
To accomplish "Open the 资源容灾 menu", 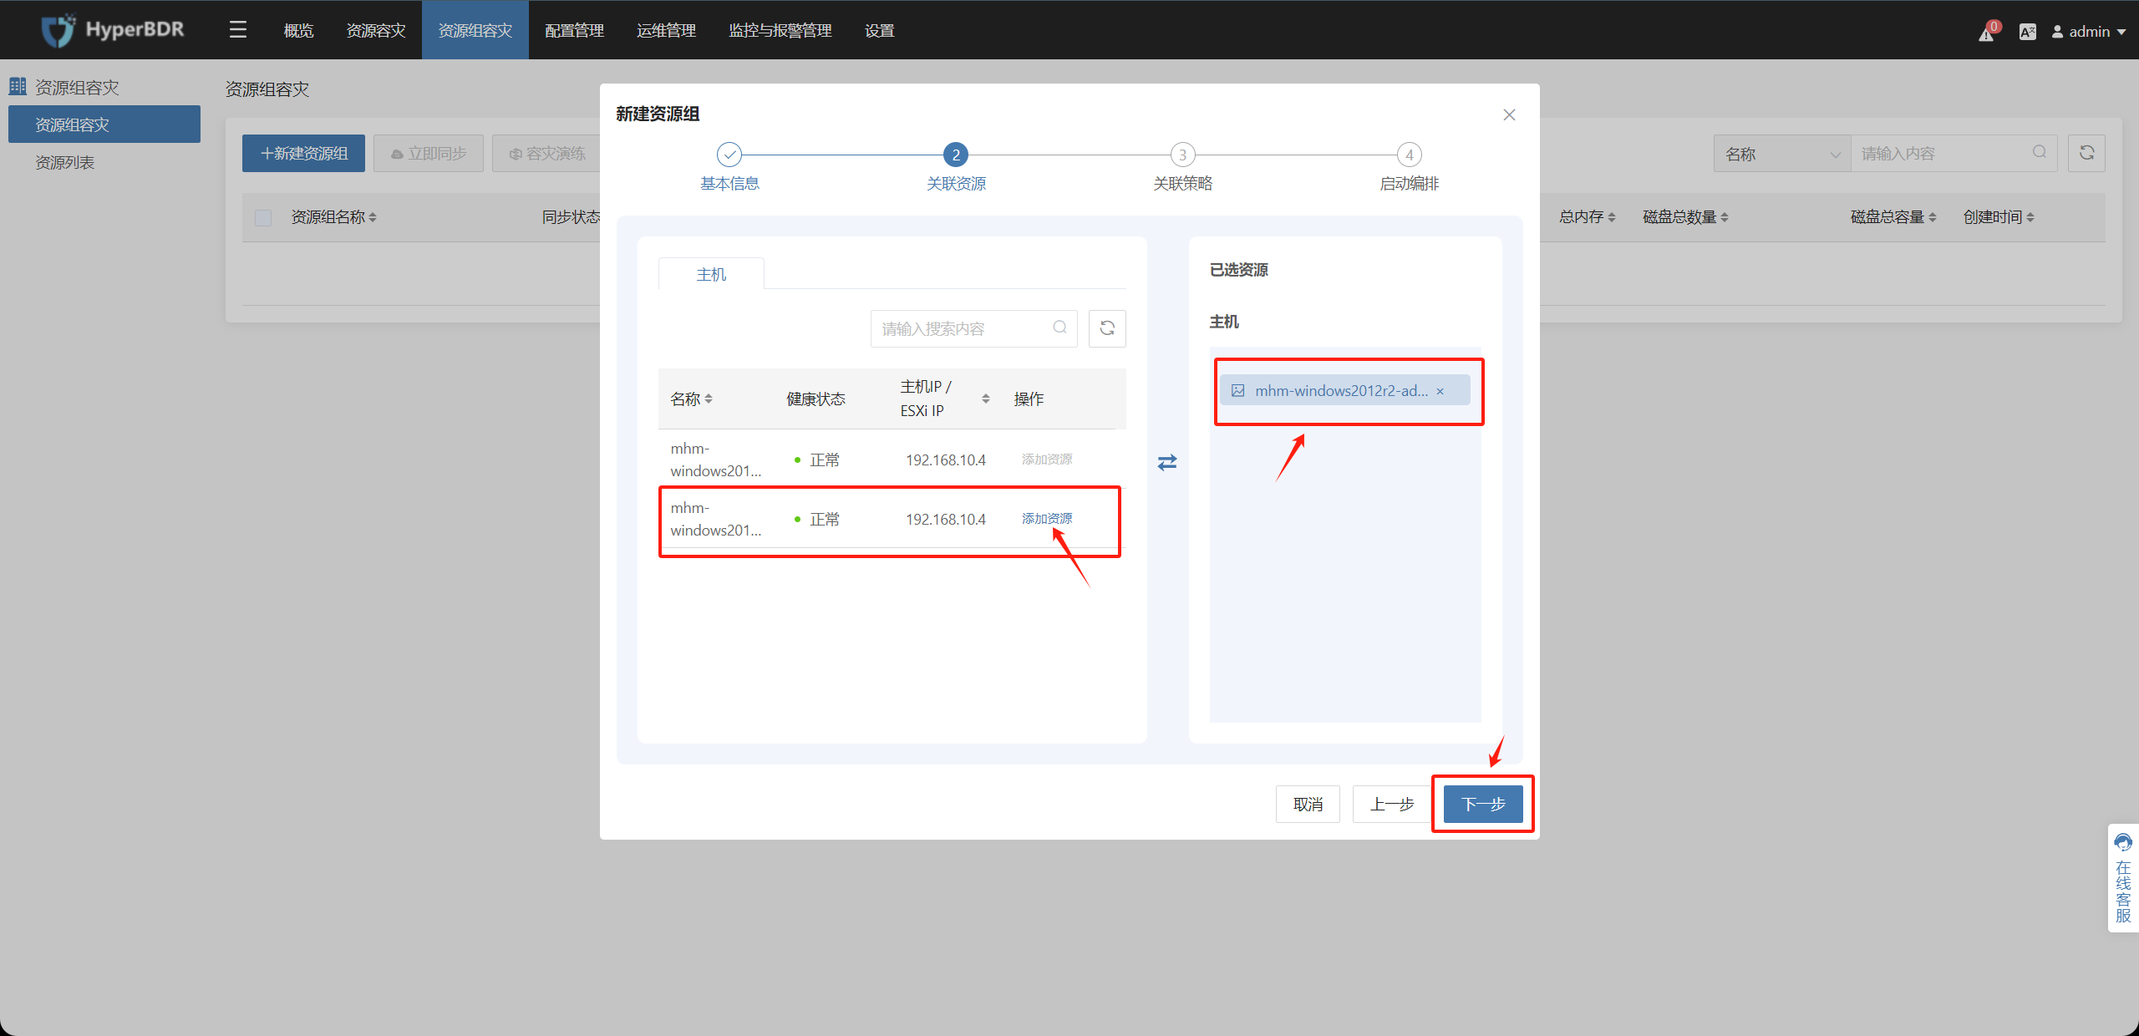I will 376,30.
